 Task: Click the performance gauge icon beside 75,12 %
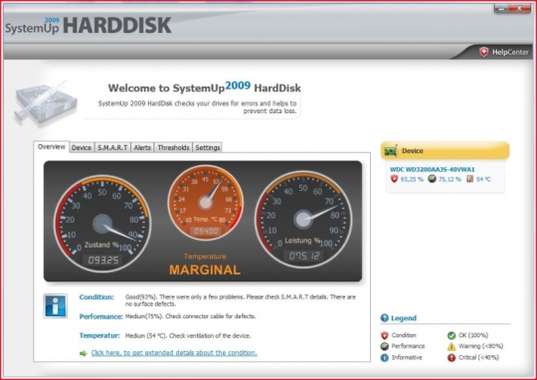click(x=433, y=179)
